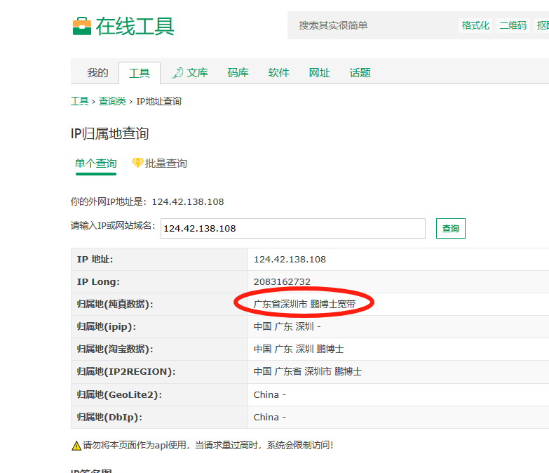Open the 网址 tab
Image resolution: width=549 pixels, height=473 pixels.
319,73
